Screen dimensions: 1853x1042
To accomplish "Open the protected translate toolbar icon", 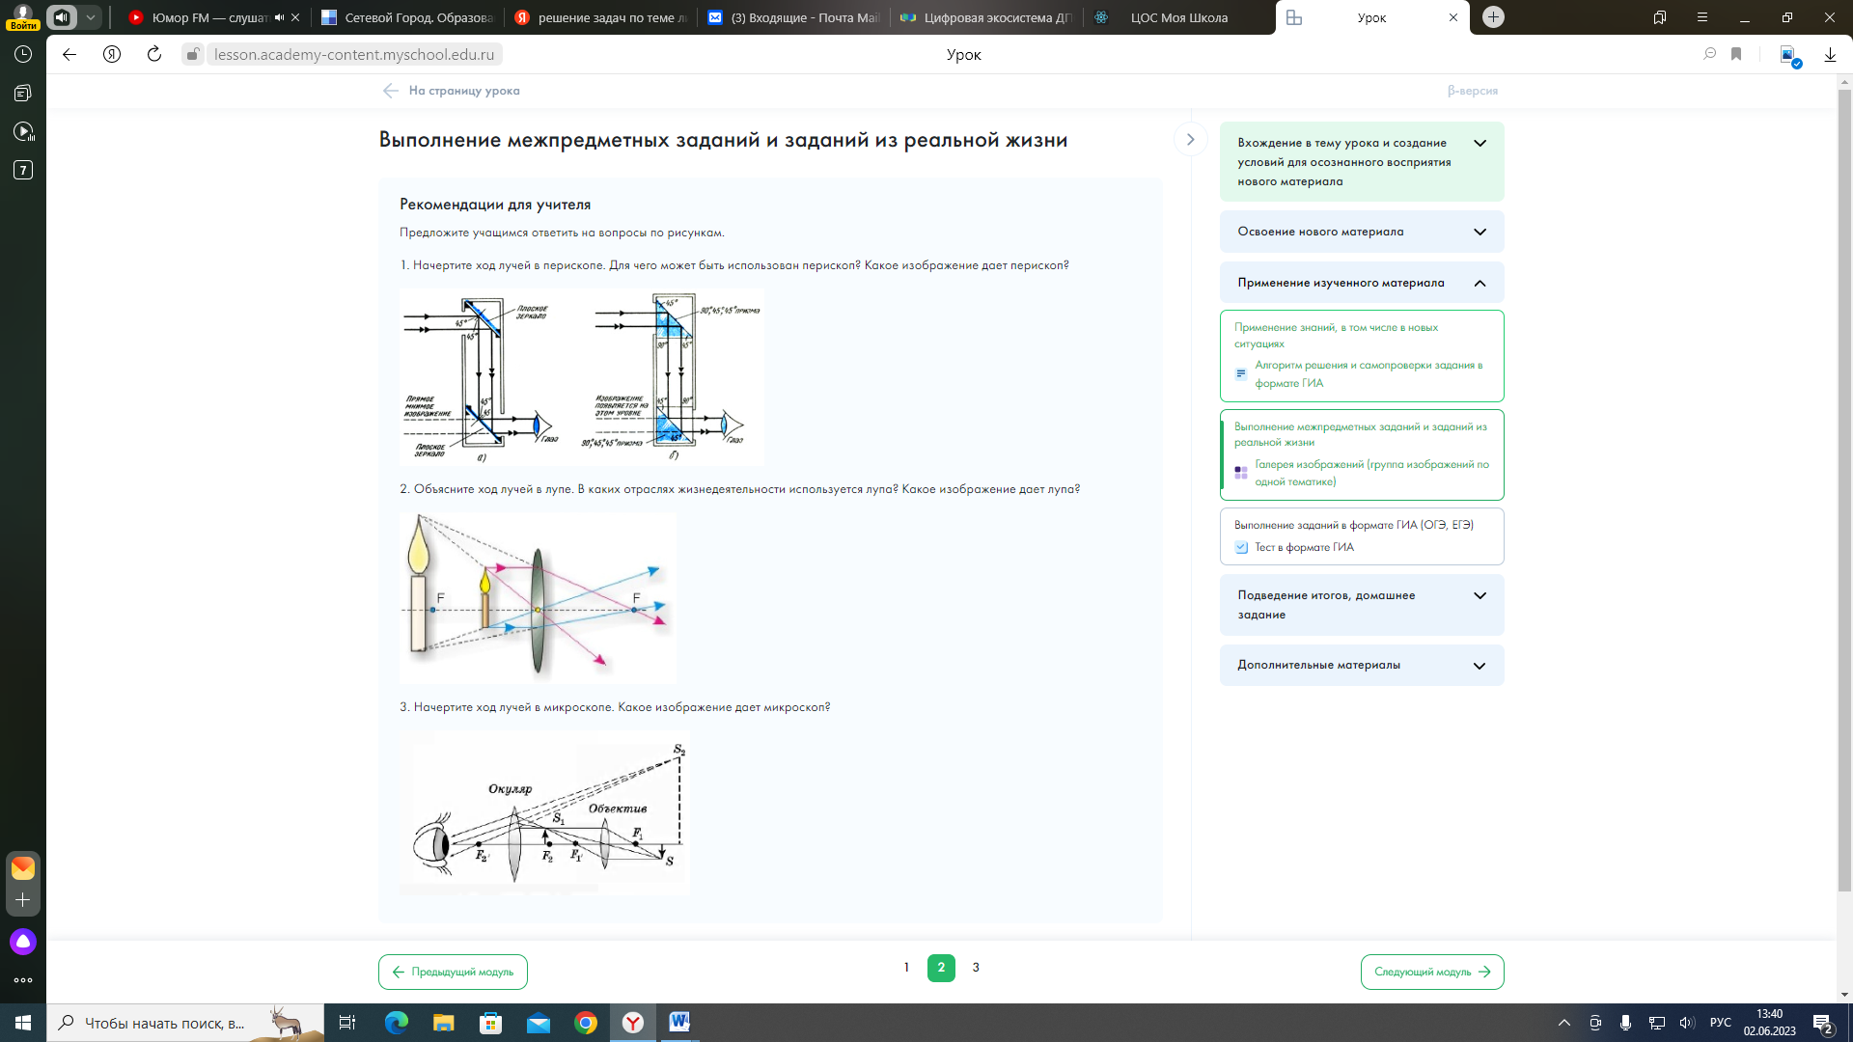I will point(1788,56).
